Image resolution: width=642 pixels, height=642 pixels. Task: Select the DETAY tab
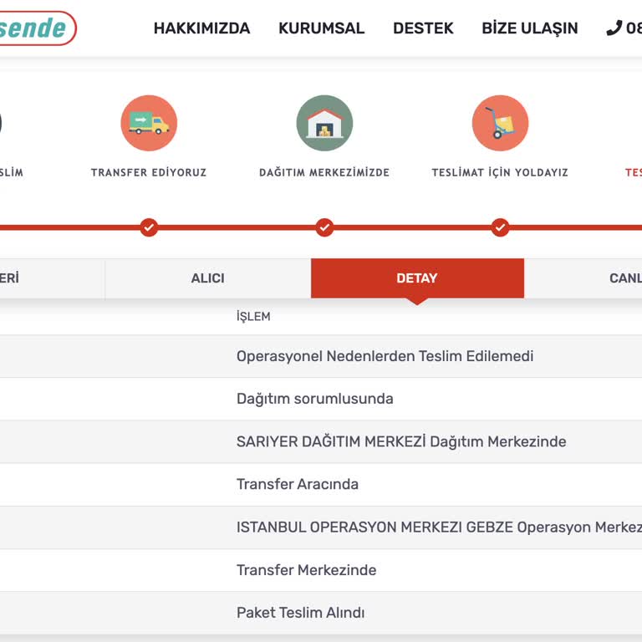(418, 278)
